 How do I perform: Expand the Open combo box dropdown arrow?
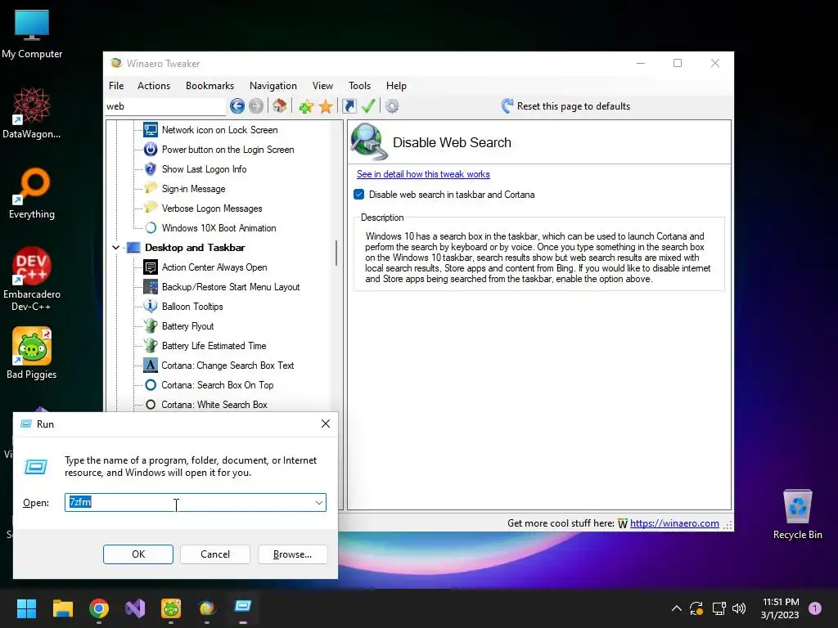tap(319, 503)
